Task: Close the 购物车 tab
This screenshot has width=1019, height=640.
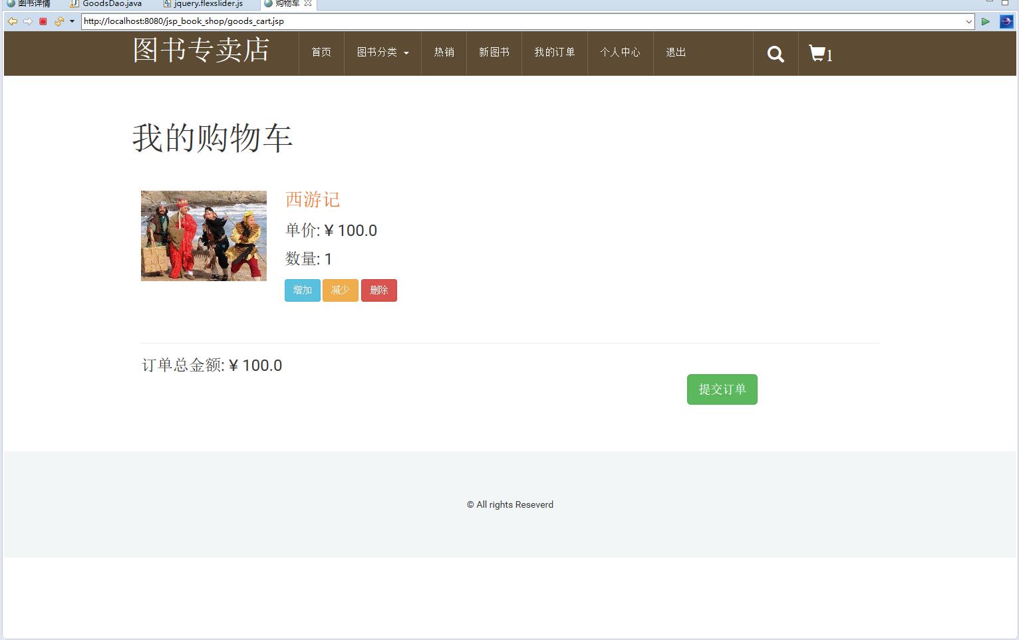Action: click(308, 3)
